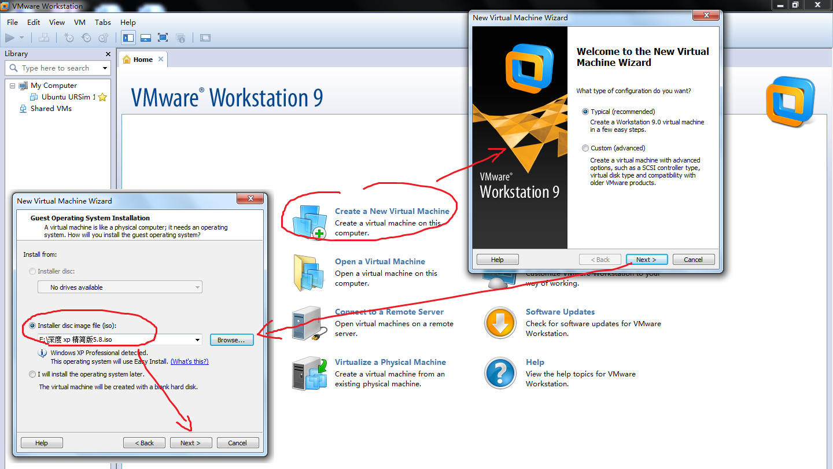Open the VM menu
Screen dimensions: 833x469
tap(80, 22)
